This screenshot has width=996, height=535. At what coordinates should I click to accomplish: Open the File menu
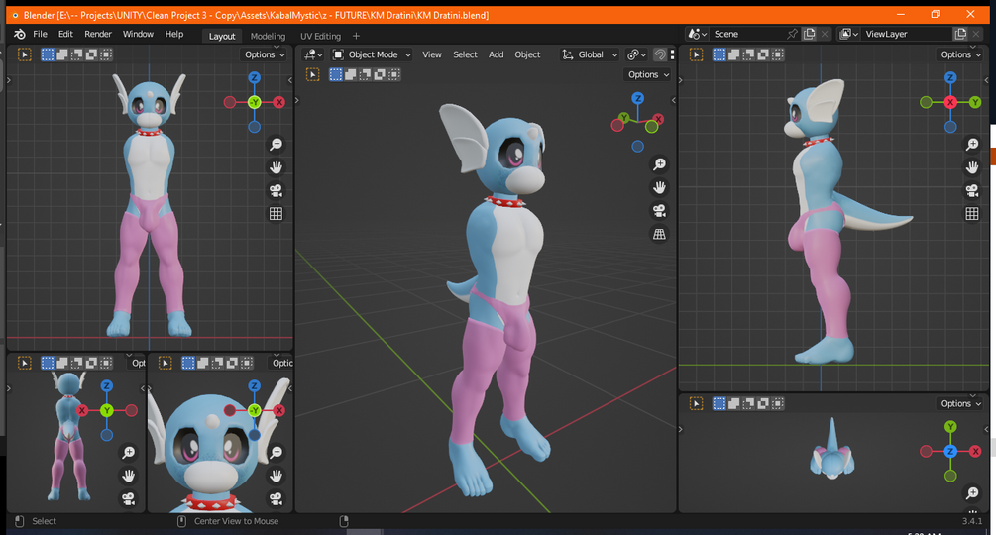pos(40,35)
